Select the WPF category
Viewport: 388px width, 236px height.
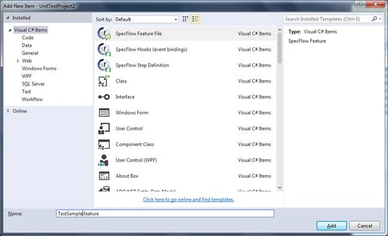click(27, 76)
